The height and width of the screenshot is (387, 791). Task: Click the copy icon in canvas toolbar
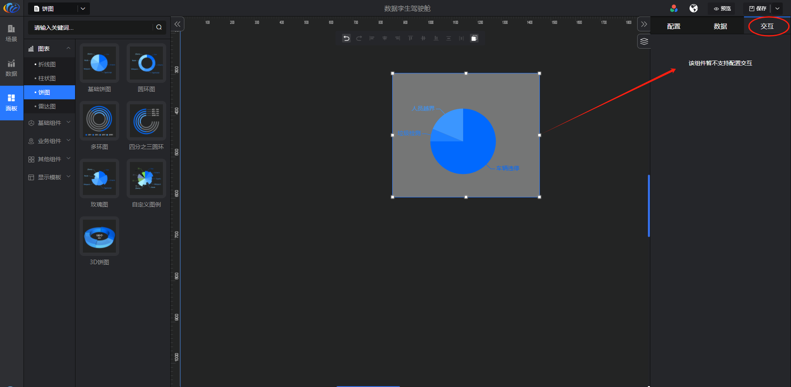point(474,38)
